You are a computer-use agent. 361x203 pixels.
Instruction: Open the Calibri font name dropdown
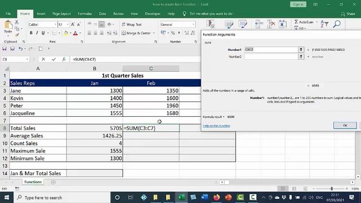click(x=55, y=24)
